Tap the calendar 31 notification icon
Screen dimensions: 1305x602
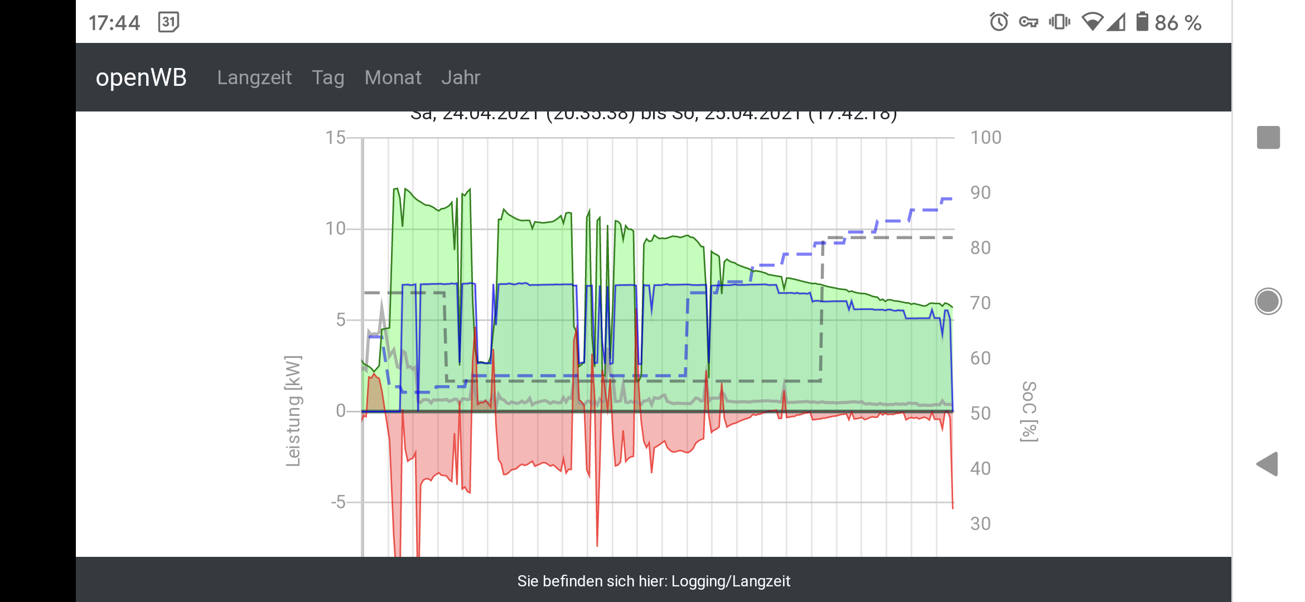click(168, 22)
